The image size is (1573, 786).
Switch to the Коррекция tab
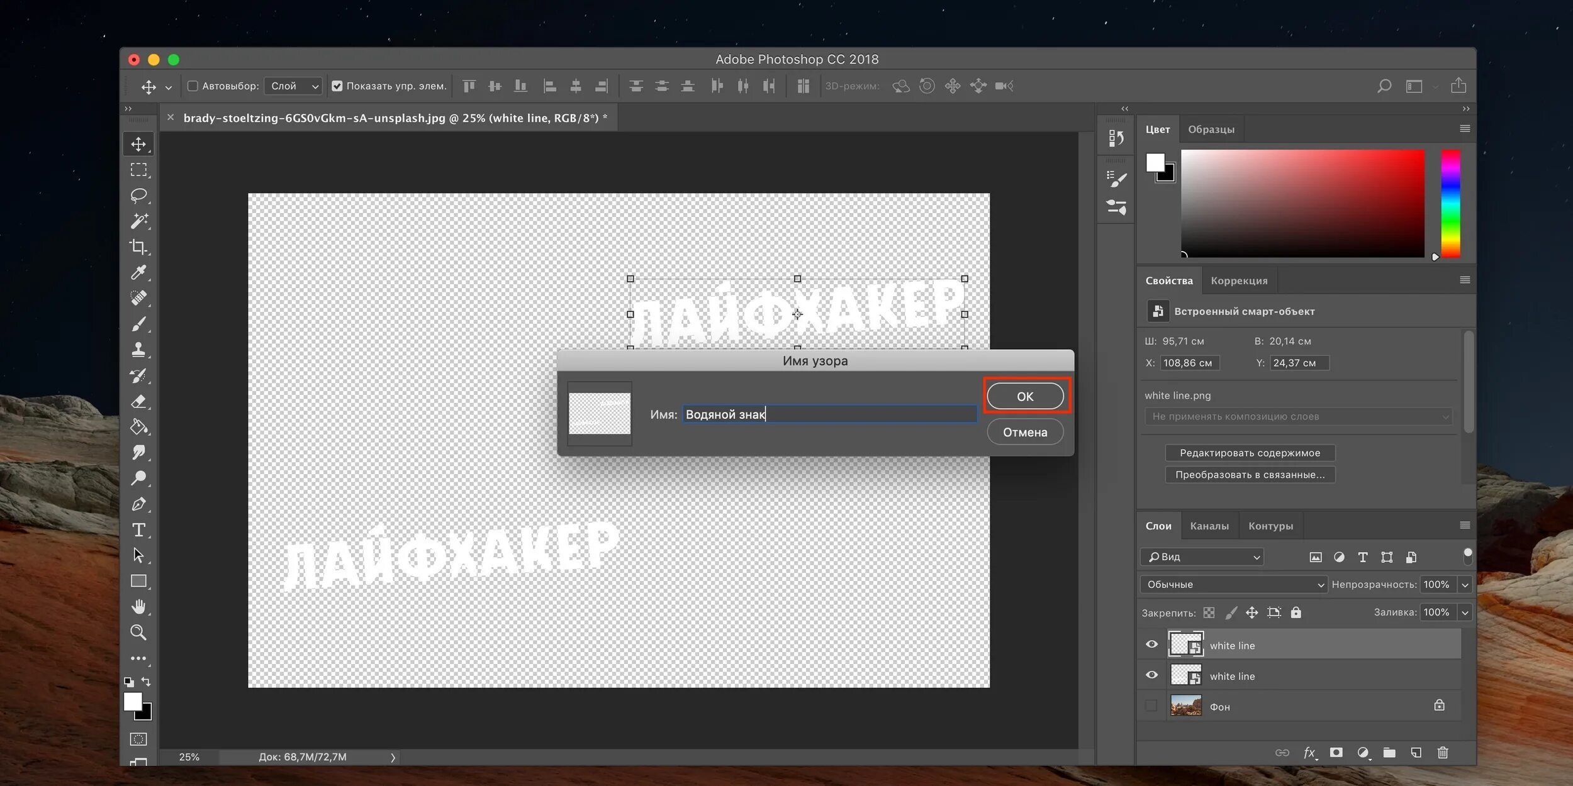[1239, 280]
